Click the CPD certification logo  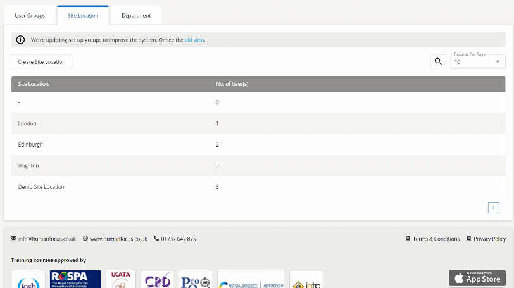tap(157, 279)
